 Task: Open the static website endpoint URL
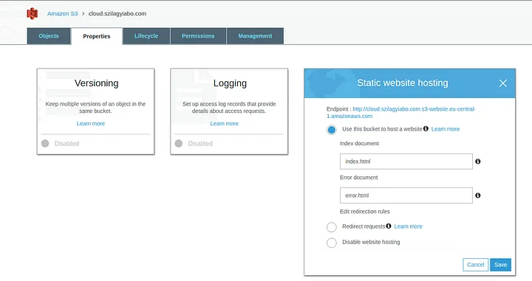pyautogui.click(x=401, y=112)
